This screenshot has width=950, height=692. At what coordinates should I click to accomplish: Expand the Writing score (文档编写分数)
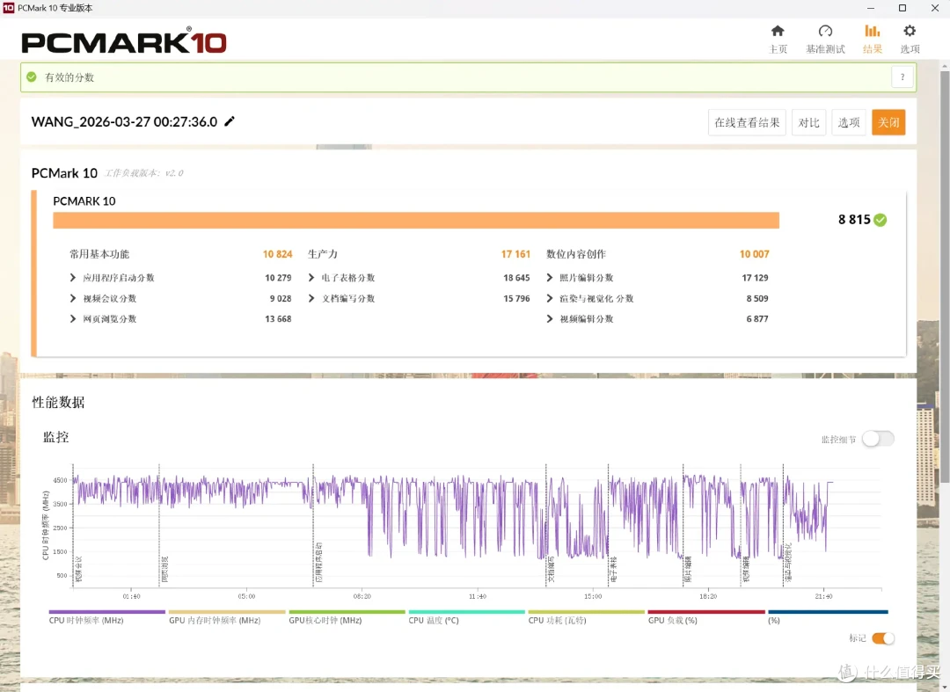click(311, 298)
